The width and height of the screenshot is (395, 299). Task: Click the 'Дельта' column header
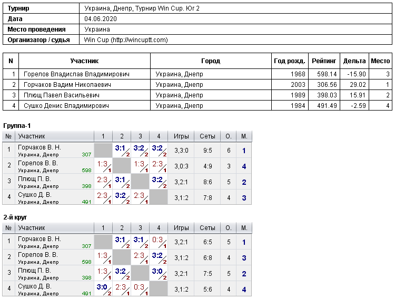point(354,61)
